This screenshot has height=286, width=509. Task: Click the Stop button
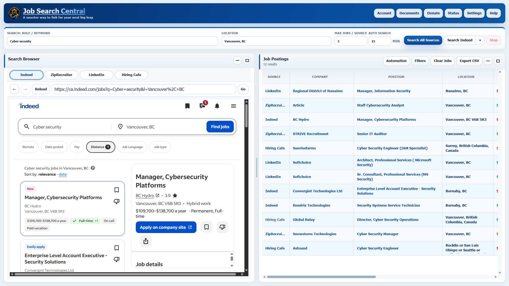493,40
